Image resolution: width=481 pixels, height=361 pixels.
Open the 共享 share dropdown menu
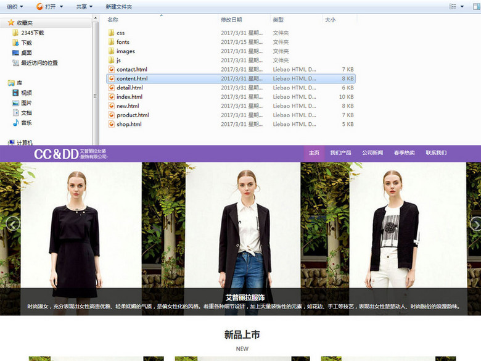point(84,6)
